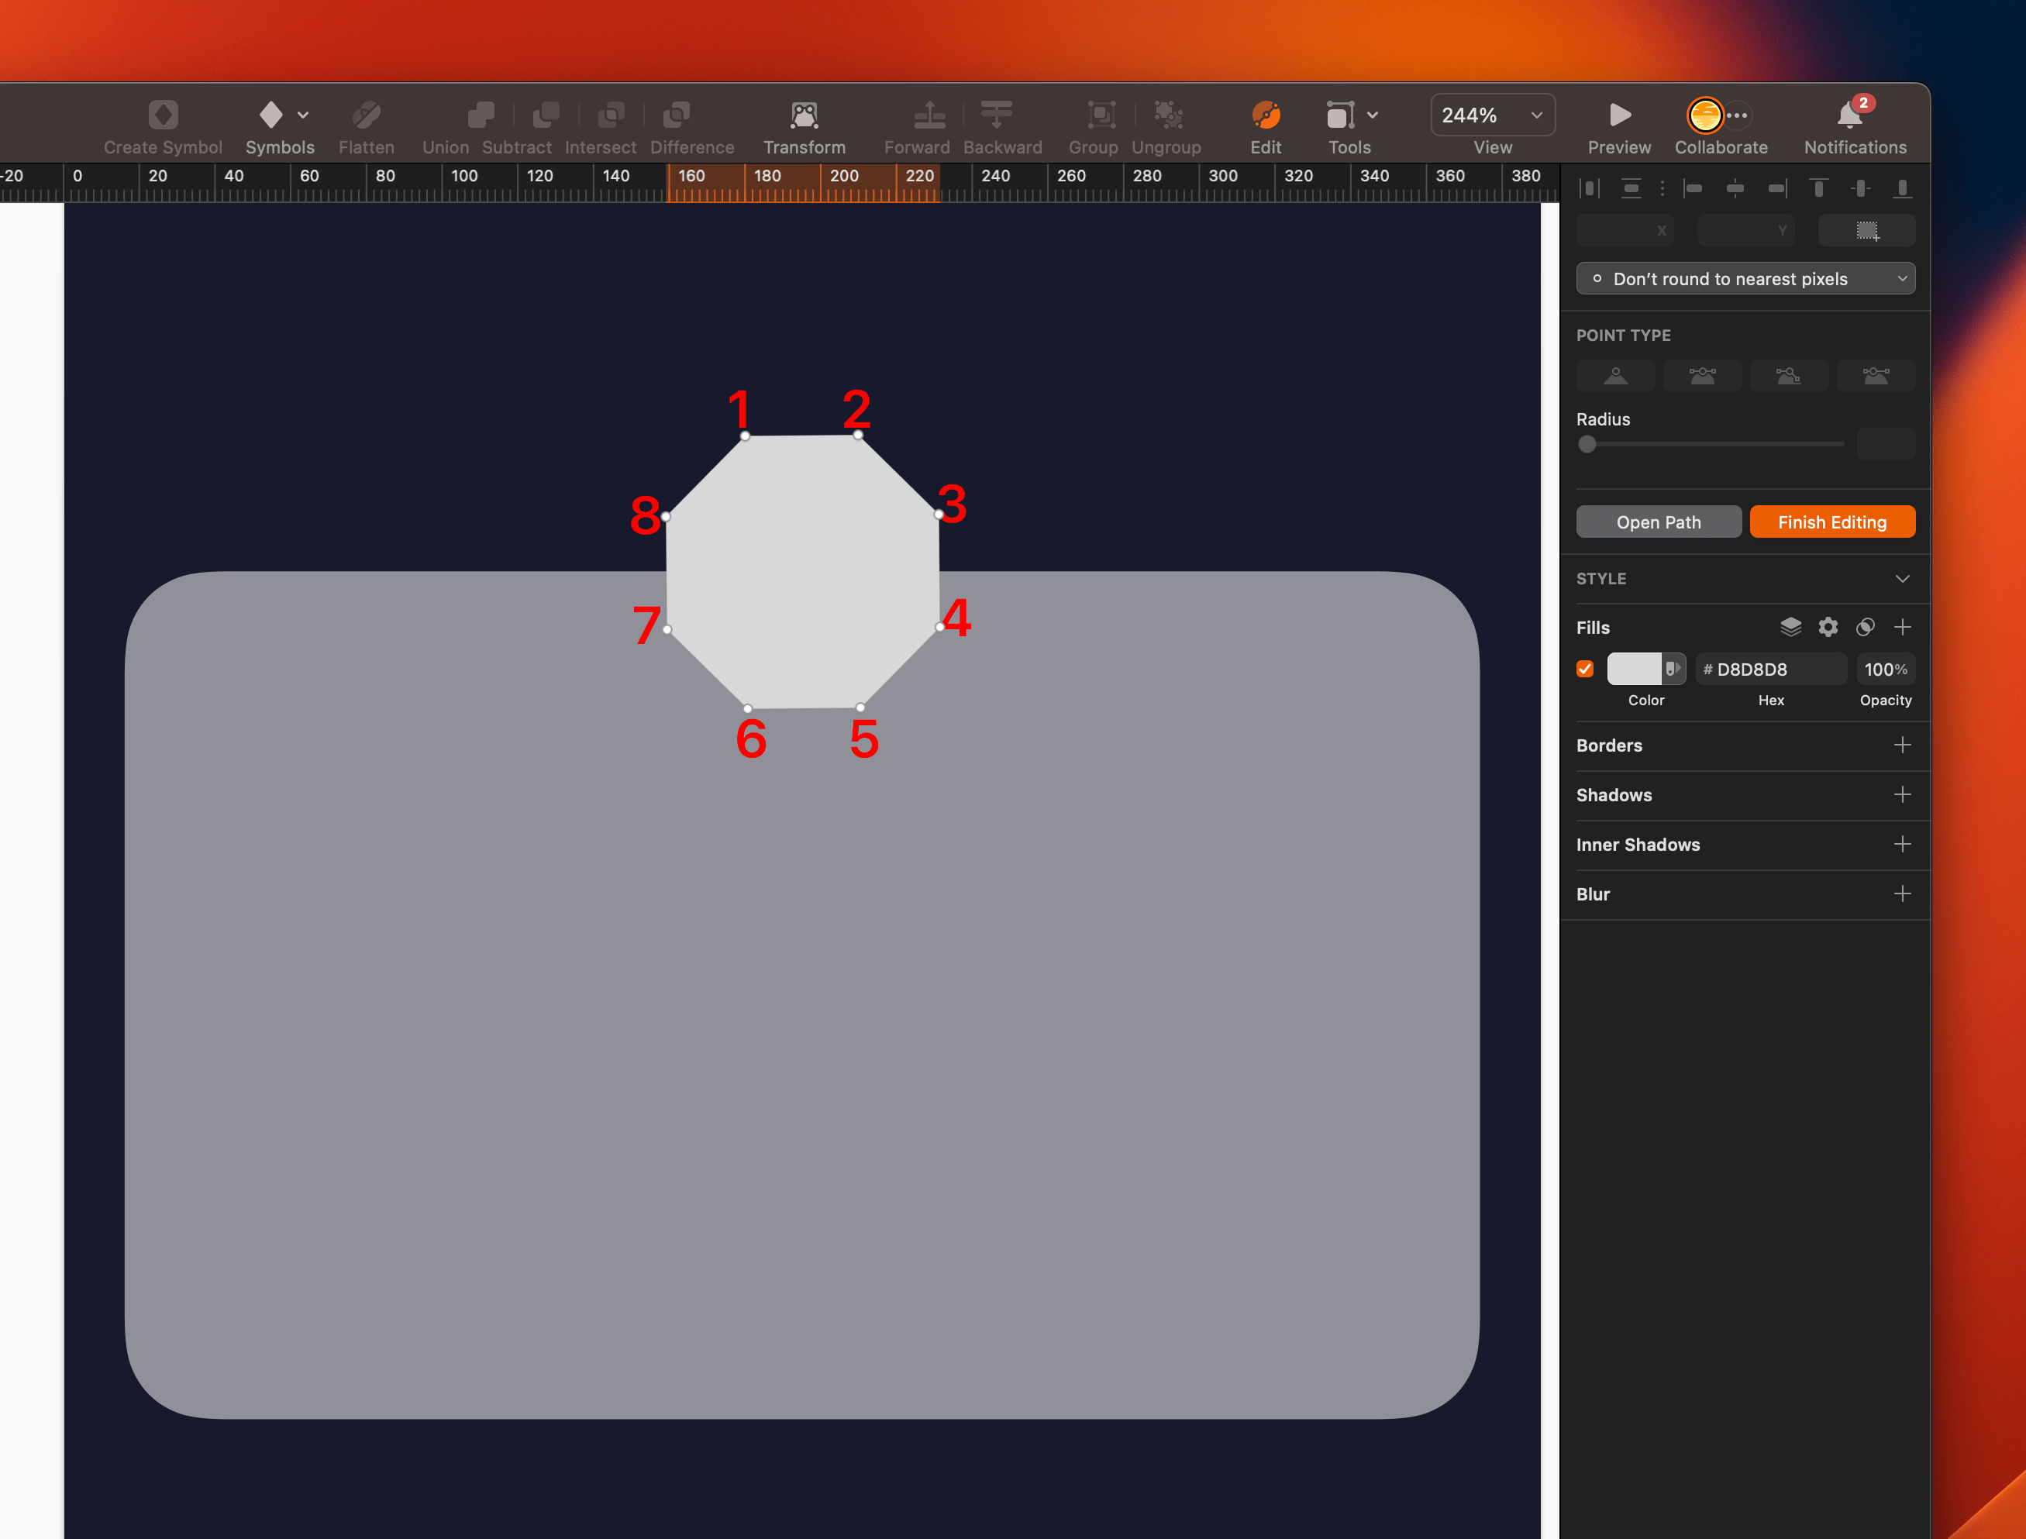Open the zoom level dropdown
The width and height of the screenshot is (2026, 1539).
coord(1492,115)
